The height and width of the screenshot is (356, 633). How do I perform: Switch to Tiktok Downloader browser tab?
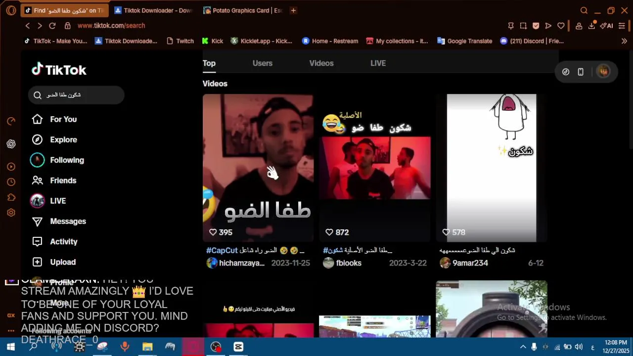point(153,10)
